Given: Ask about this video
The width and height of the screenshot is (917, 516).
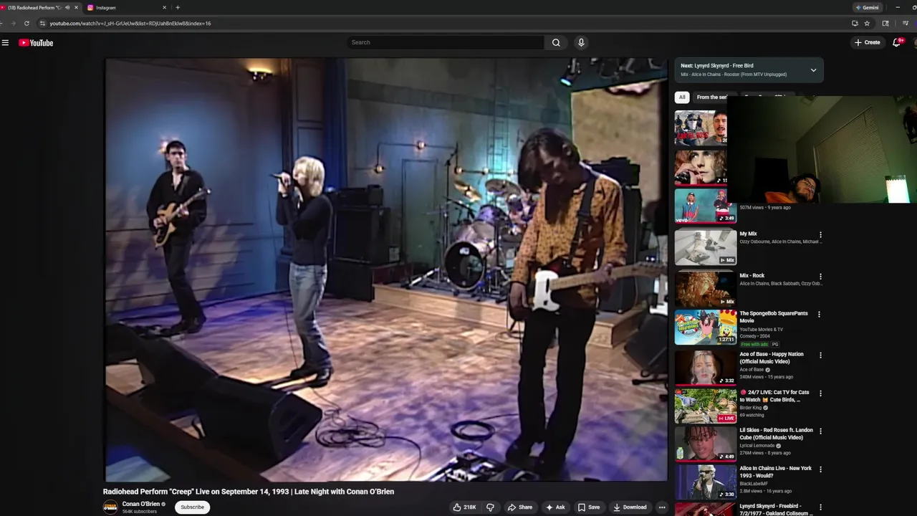Looking at the screenshot, I should coord(555,507).
